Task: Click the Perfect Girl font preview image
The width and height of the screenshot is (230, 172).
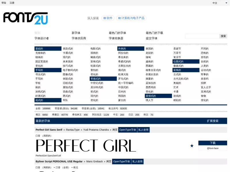Action: pyautogui.click(x=86, y=146)
